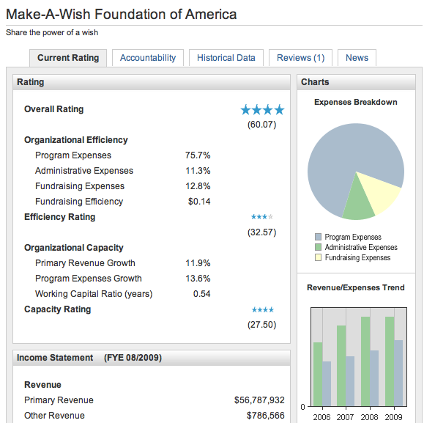435x423 pixels.
Task: Click the Expenses Breakdown chart title
Action: point(356,102)
